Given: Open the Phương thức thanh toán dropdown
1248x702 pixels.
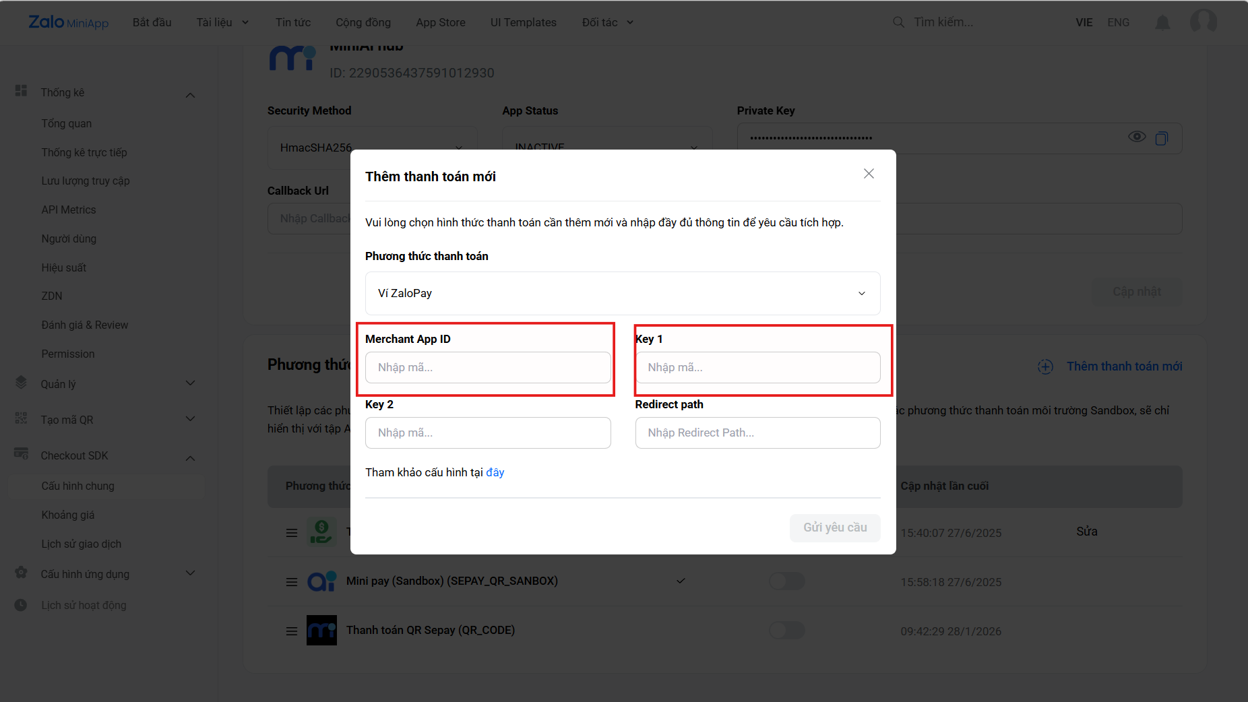Looking at the screenshot, I should pyautogui.click(x=623, y=293).
